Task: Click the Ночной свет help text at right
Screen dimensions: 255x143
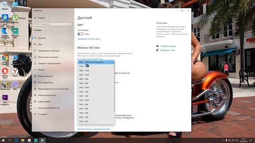Action: tap(172, 32)
